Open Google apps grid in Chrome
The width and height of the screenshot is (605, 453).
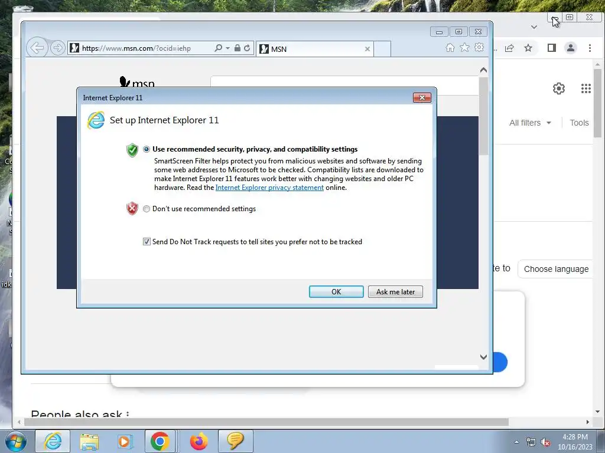(x=586, y=88)
